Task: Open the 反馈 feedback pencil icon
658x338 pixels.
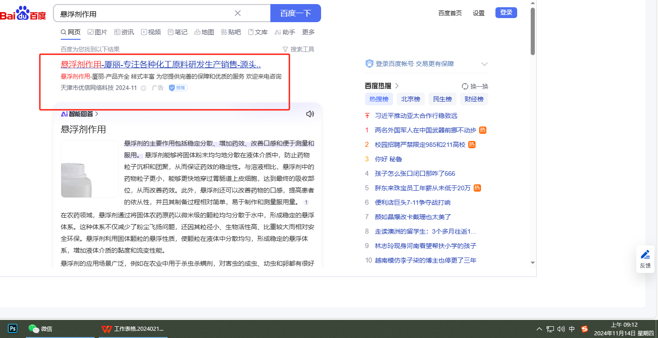Action: pos(645,254)
